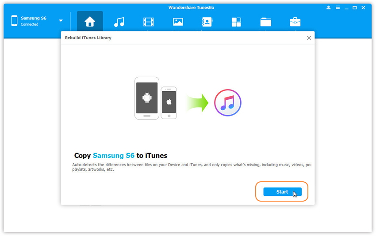Click the connected phone device icon

tap(14, 21)
